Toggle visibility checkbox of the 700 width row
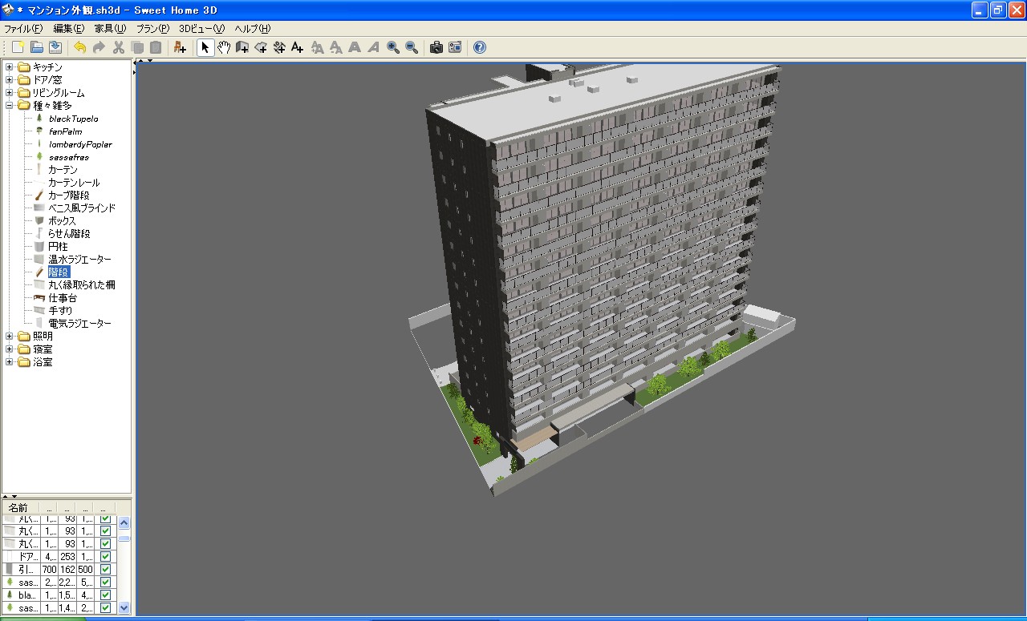Screen dimensions: 1027x621 (x=105, y=569)
